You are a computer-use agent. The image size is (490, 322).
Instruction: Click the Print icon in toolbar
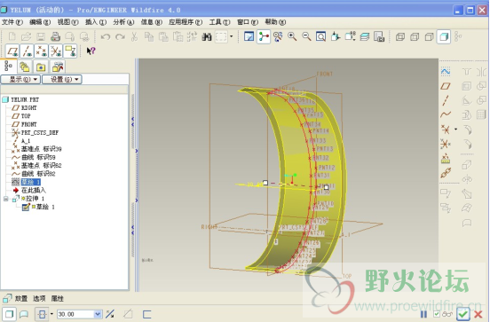coord(55,37)
